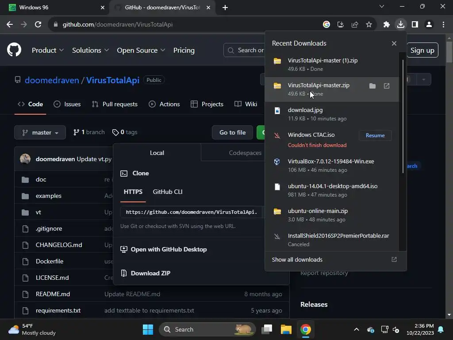Open the Actions tab

click(164, 104)
